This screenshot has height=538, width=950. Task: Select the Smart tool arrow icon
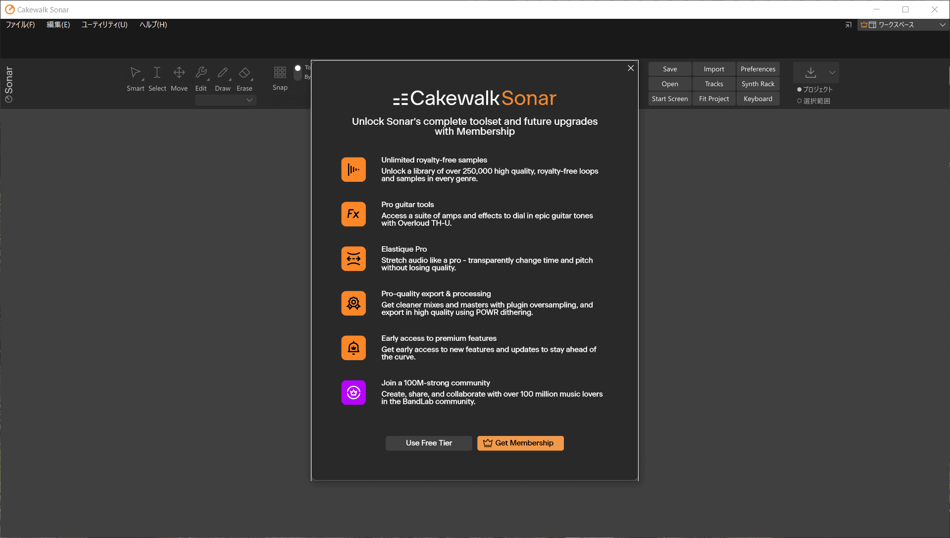pos(135,73)
